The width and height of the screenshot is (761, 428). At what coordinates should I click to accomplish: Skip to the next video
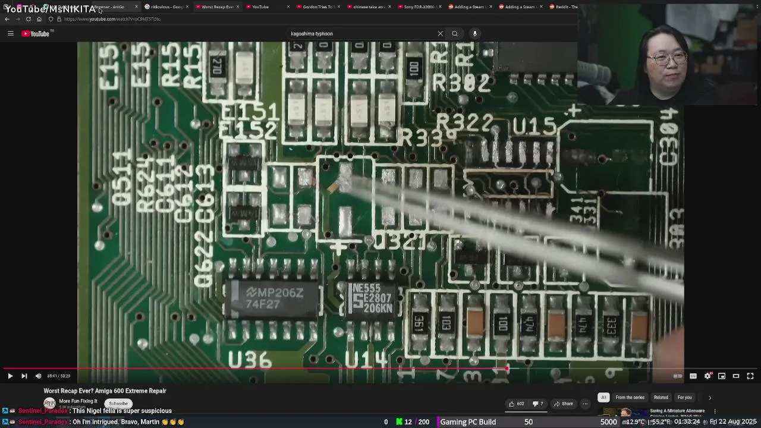click(x=24, y=376)
